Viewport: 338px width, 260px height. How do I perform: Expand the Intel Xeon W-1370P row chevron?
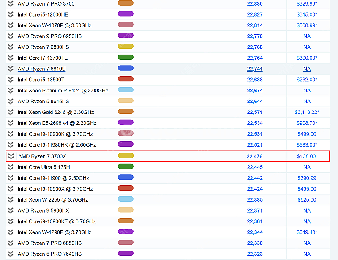(x=10, y=25)
